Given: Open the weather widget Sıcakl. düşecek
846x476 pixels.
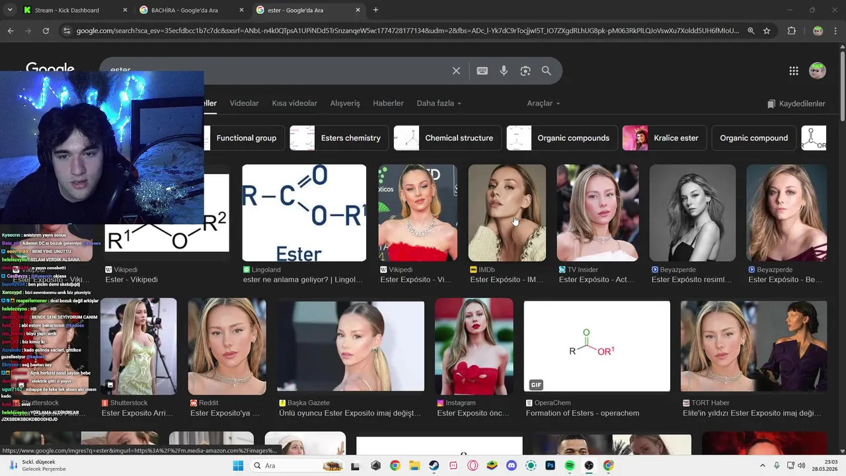Looking at the screenshot, I should coord(37,465).
